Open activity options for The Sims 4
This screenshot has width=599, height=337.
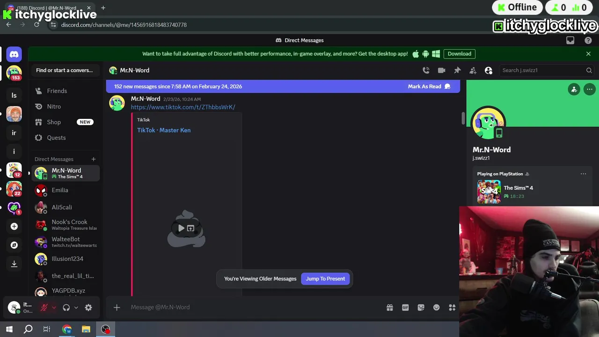coord(583,174)
